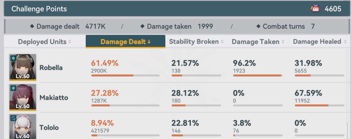
Task: Click Tololo's element badge icon
Action: (x=13, y=118)
